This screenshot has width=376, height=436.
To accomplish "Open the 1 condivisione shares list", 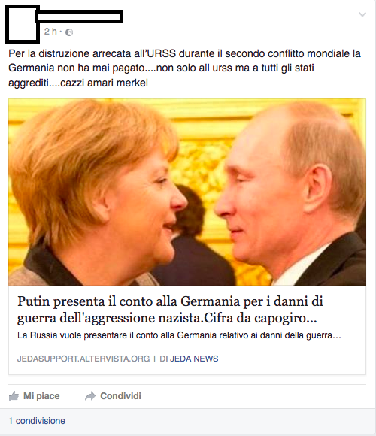I will pyautogui.click(x=37, y=421).
